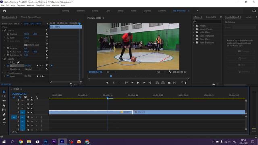Export frame with camera icon
The width and height of the screenshot is (258, 145).
(169, 83)
